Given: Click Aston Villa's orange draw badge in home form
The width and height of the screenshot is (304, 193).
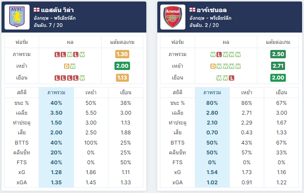Looking at the screenshot, I should coord(67,66).
